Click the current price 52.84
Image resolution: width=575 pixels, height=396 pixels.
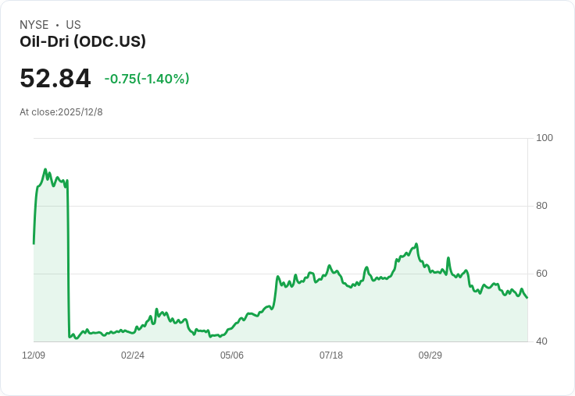click(55, 79)
